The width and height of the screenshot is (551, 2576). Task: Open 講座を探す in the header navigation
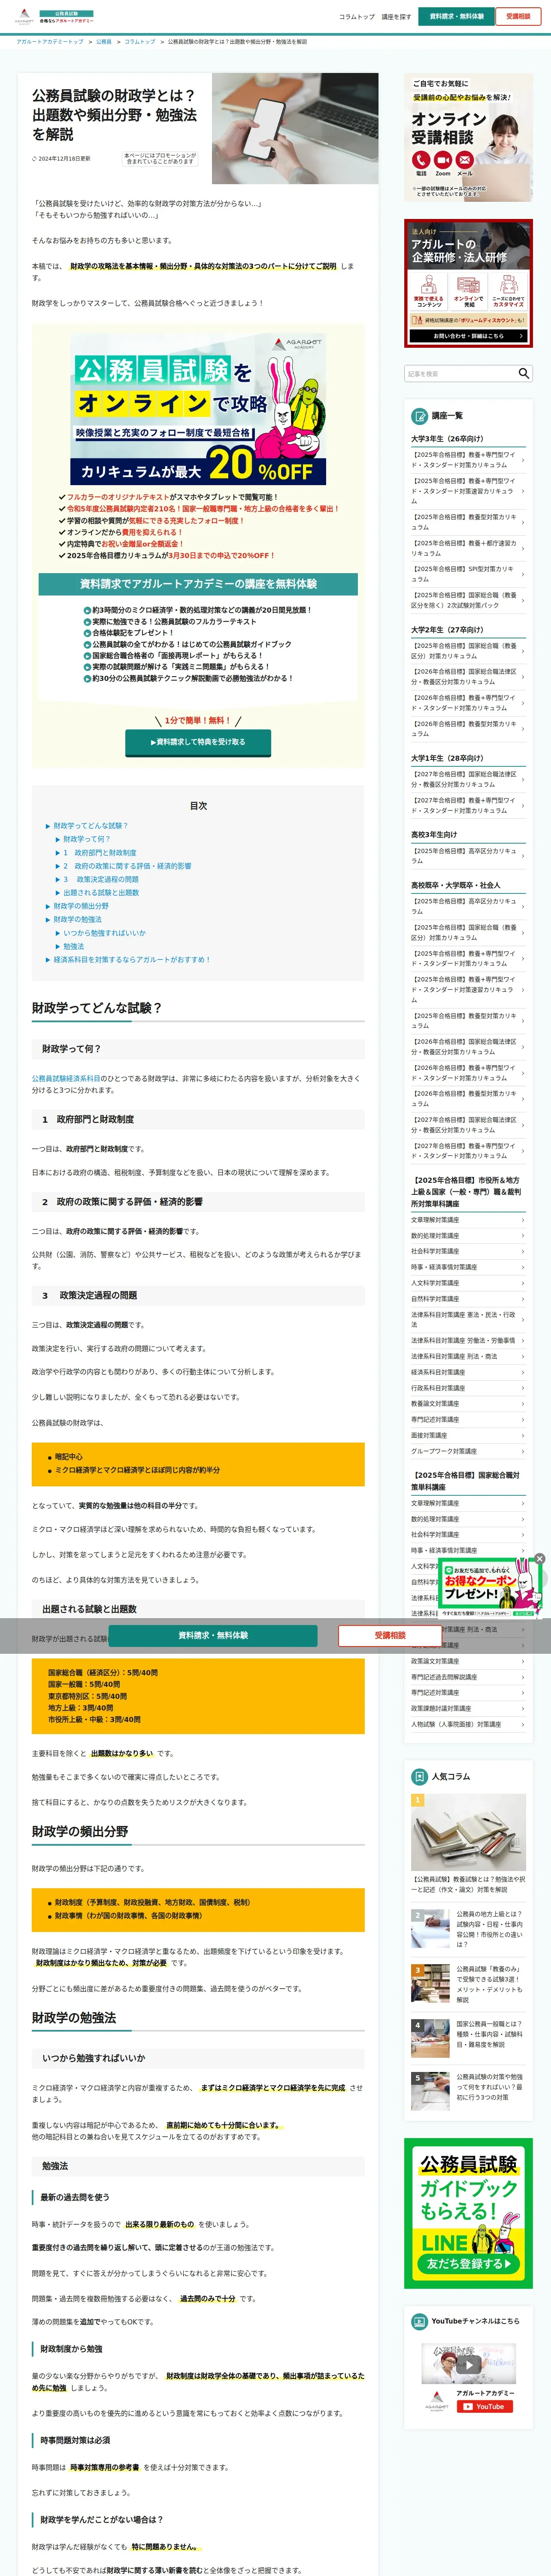tap(396, 17)
